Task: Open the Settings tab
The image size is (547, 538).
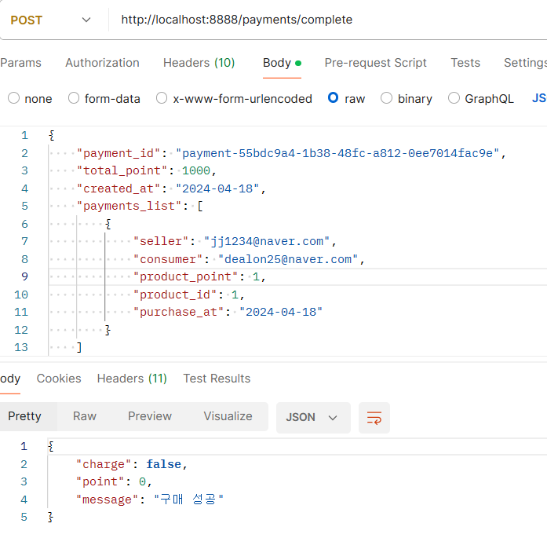Action: tap(525, 63)
